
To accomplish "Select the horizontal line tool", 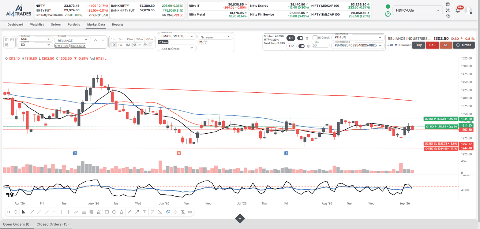I will coord(54,212).
